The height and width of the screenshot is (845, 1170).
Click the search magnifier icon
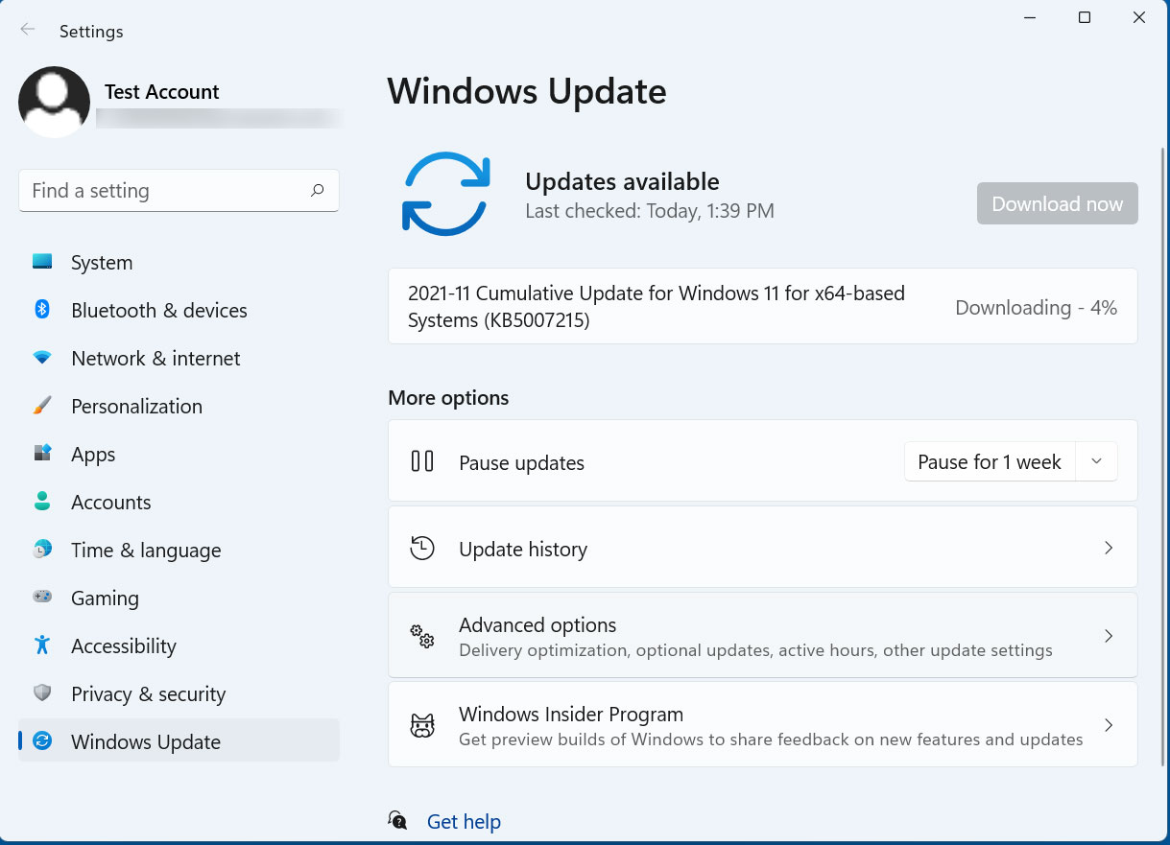click(x=318, y=190)
